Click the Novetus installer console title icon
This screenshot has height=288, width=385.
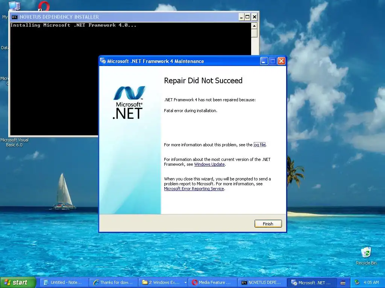pyautogui.click(x=15, y=17)
